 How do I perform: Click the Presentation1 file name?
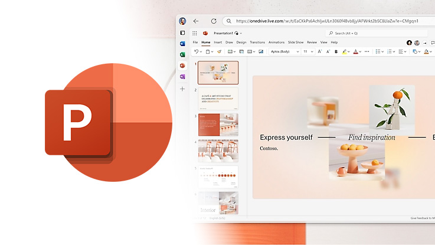223,33
